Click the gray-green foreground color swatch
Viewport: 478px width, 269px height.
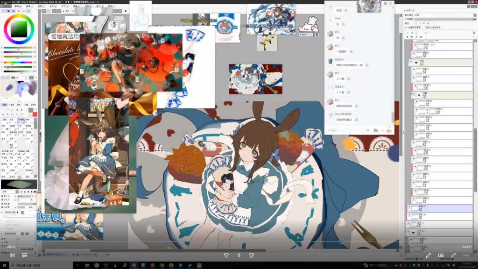coord(30,110)
